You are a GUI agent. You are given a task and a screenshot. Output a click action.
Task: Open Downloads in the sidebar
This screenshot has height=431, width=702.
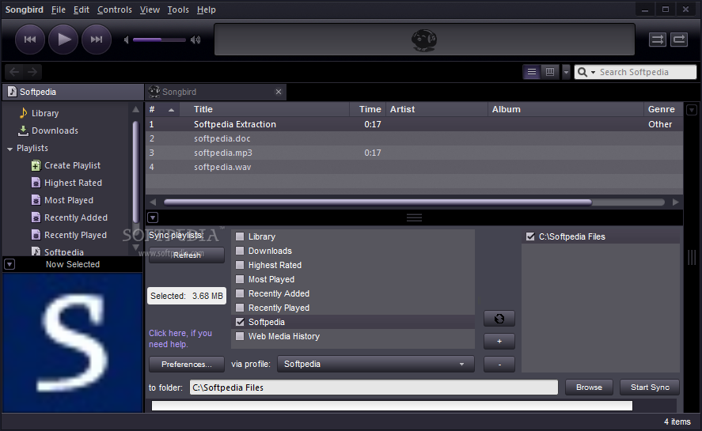click(55, 130)
